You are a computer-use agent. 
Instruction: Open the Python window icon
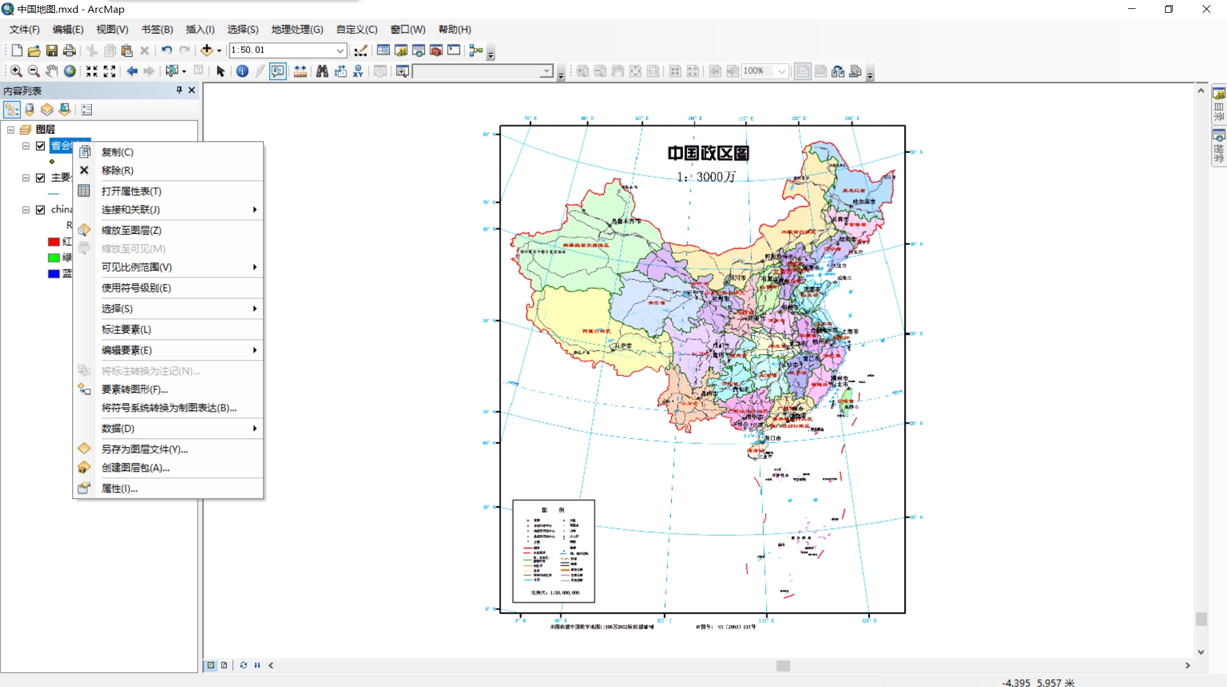tap(454, 50)
